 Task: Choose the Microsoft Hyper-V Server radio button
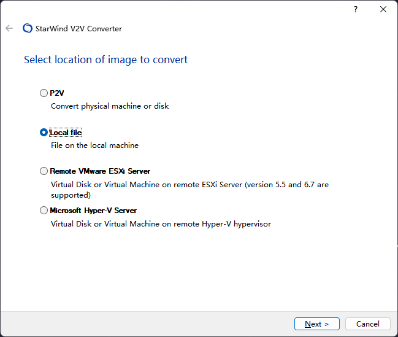(x=44, y=211)
